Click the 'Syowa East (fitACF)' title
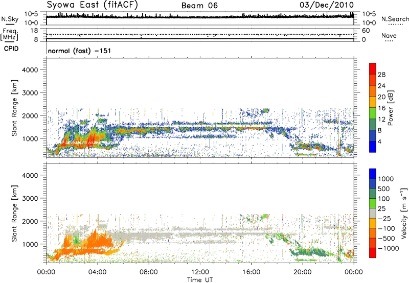409x283 pixels. pos(92,5)
